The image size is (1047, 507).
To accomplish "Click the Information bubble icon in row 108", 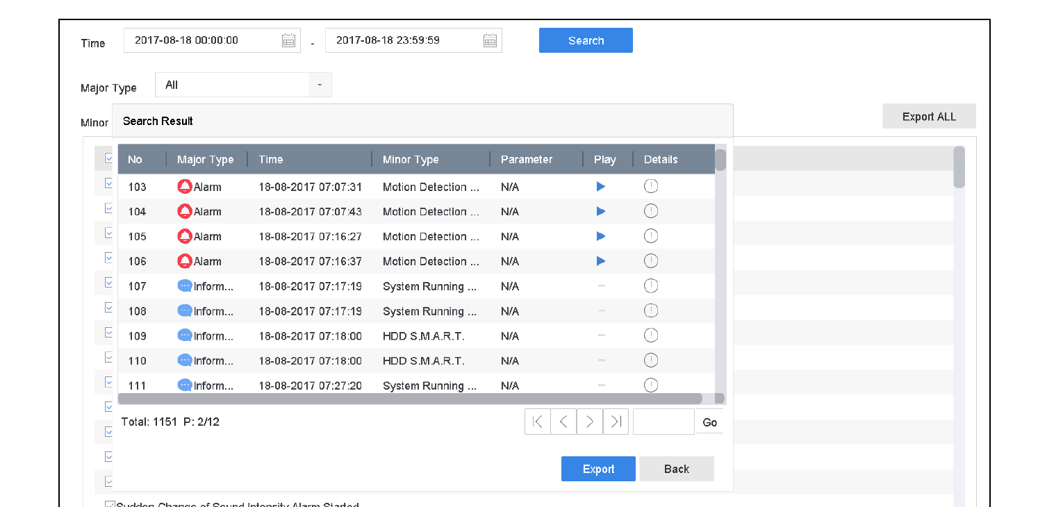I will (x=185, y=310).
